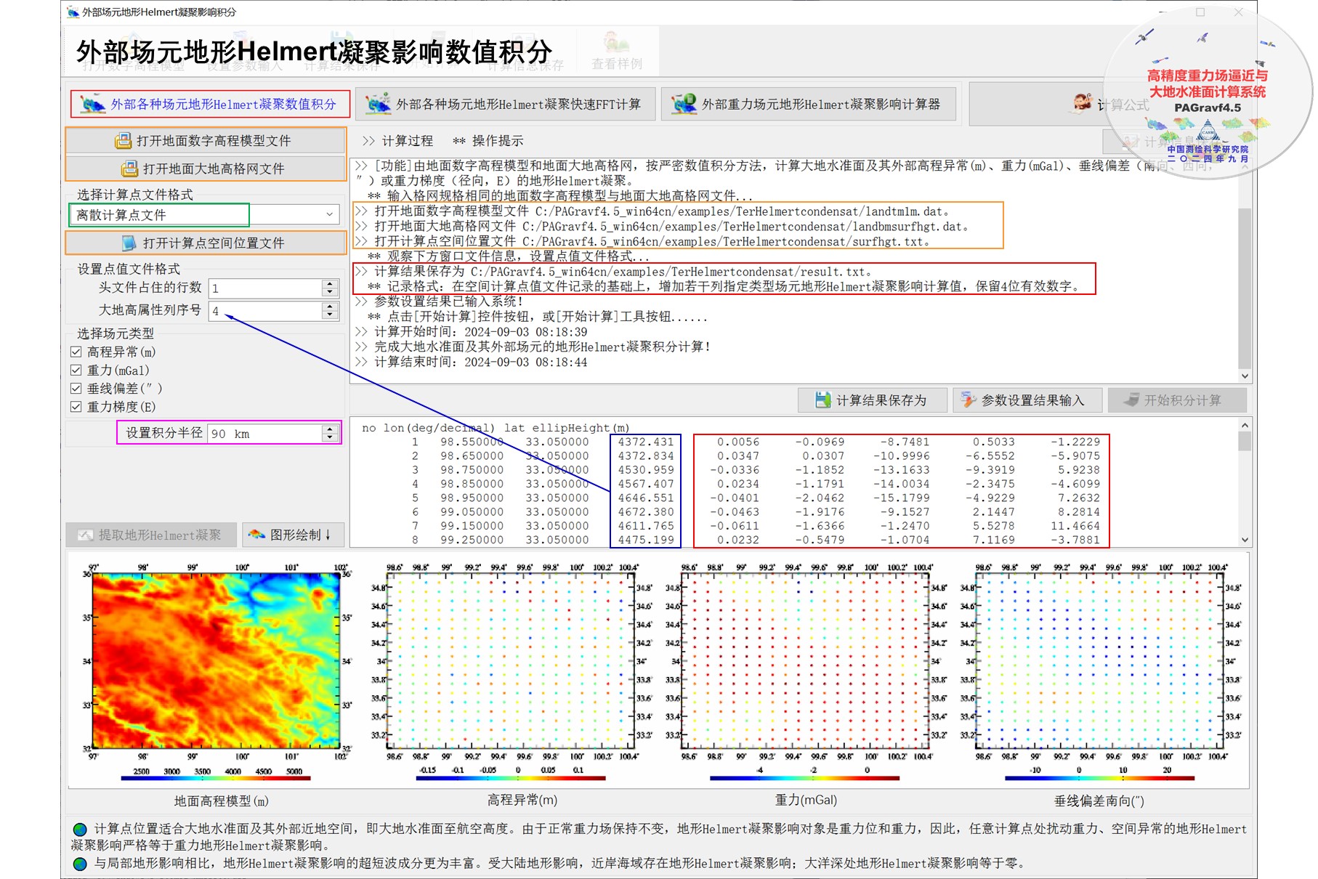This screenshot has width=1318, height=879.
Task: Click the 开始积分计算 button
Action: pyautogui.click(x=1177, y=400)
